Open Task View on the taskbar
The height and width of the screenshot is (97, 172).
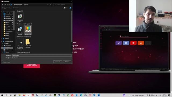pyautogui.click(x=11, y=95)
